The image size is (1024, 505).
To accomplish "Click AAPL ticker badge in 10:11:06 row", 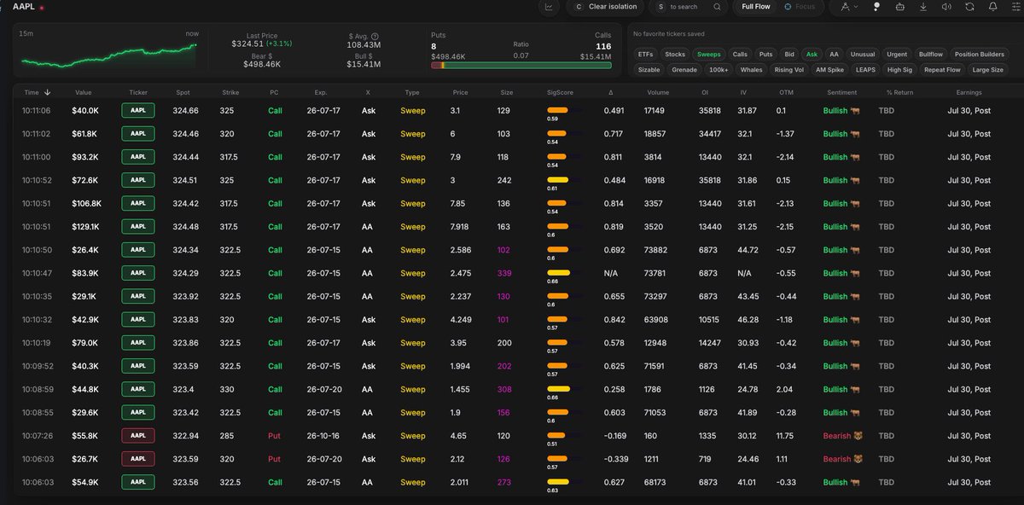I will (138, 110).
